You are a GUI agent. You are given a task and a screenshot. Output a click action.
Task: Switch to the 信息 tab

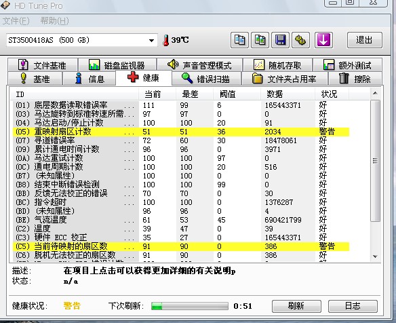pyautogui.click(x=89, y=78)
